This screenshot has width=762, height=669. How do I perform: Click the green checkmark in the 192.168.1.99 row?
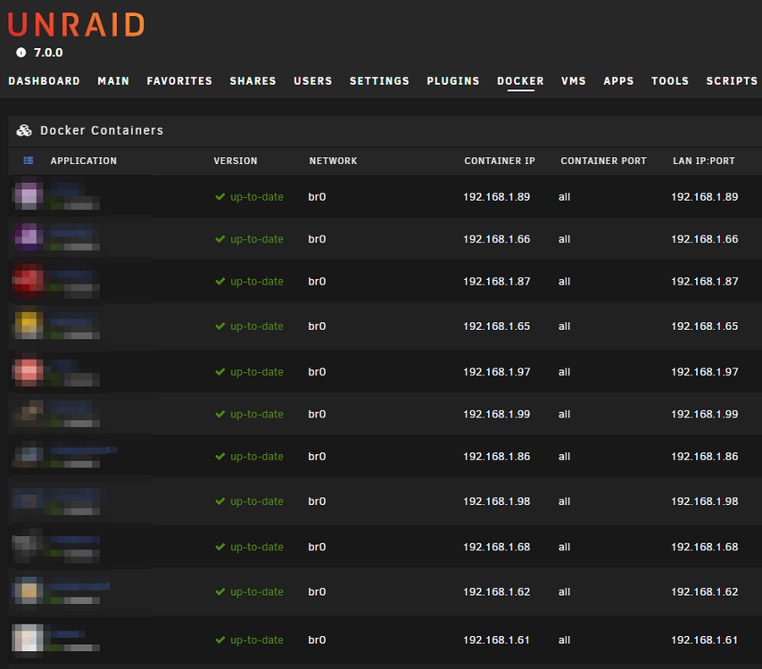[x=220, y=414]
